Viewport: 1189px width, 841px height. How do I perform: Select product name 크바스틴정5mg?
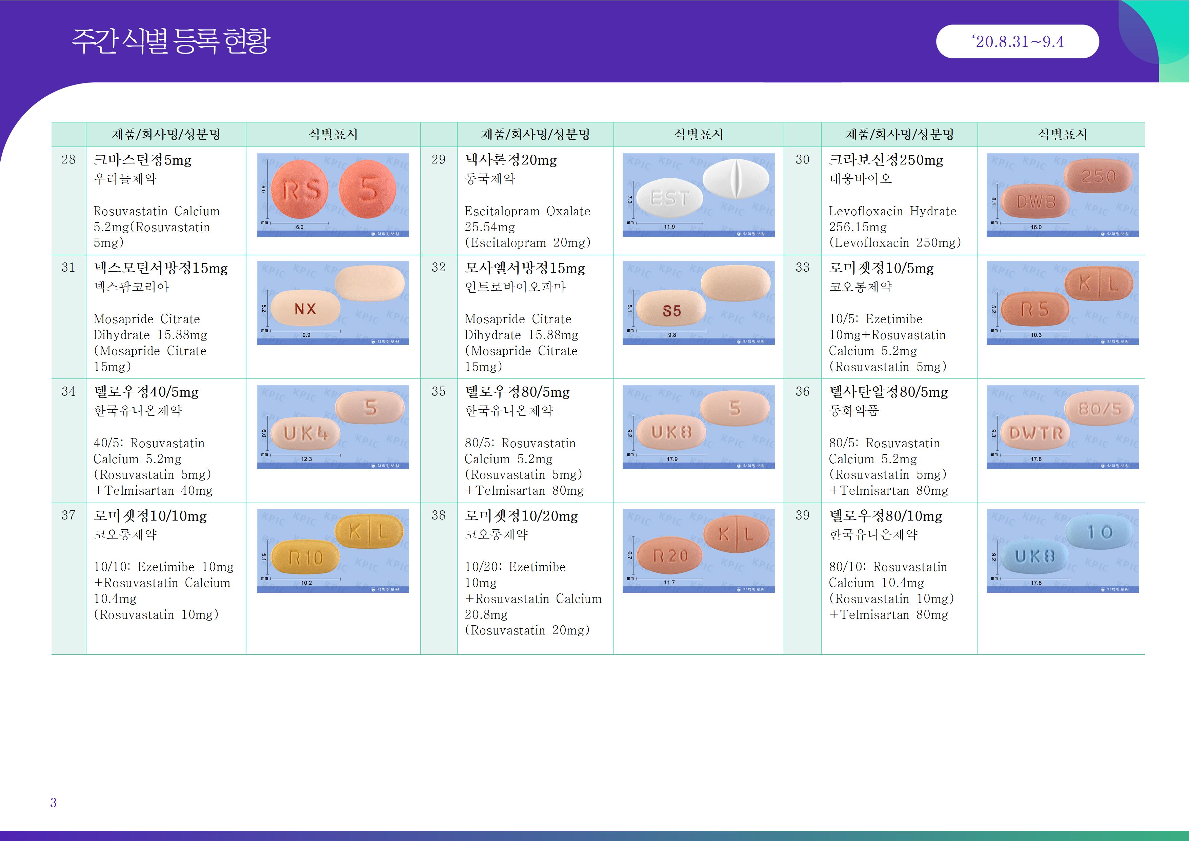point(142,160)
